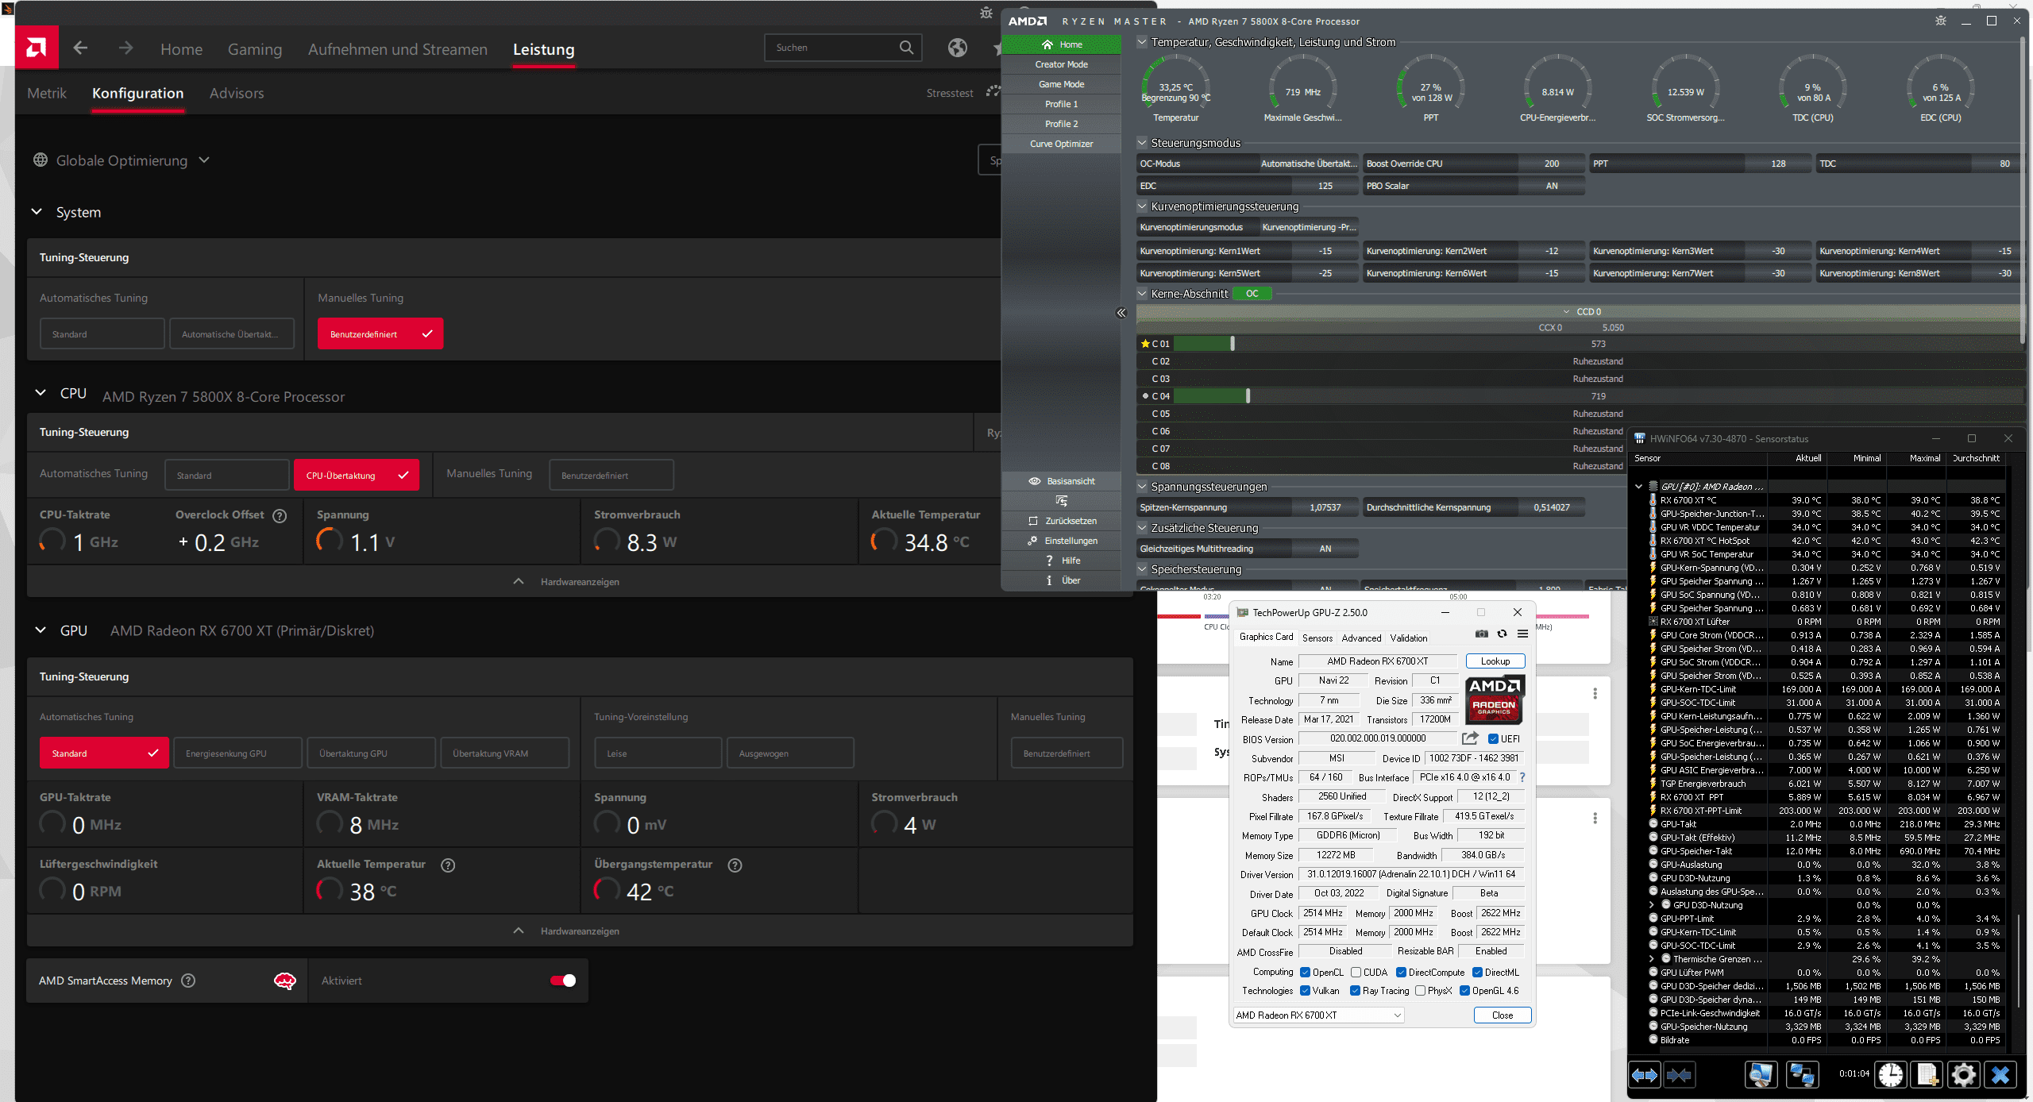Open the Globale Optimierung dropdown
The height and width of the screenshot is (1102, 2033).
pos(122,160)
